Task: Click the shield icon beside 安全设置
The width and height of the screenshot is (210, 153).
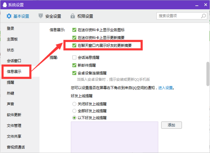Action: click(41, 16)
